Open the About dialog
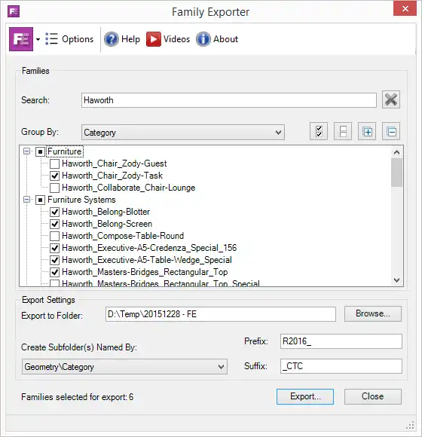 (217, 39)
